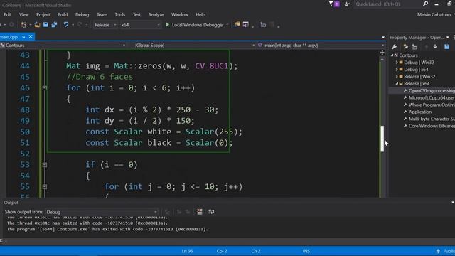Open the Build menu
The image size is (455, 256).
click(63, 14)
